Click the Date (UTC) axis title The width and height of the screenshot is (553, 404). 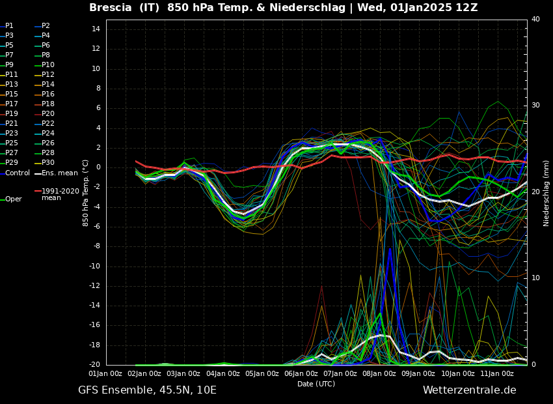click(x=316, y=384)
